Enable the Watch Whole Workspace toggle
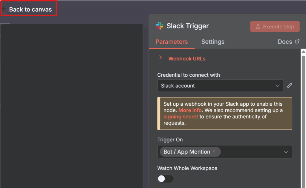Image resolution: width=306 pixels, height=188 pixels. point(166,179)
